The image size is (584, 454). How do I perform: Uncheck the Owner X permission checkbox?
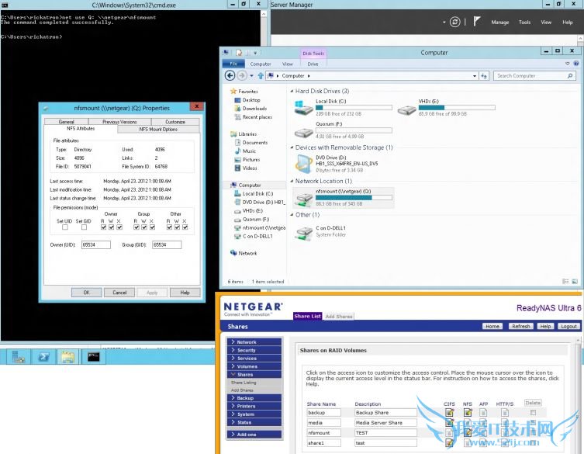pyautogui.click(x=119, y=227)
